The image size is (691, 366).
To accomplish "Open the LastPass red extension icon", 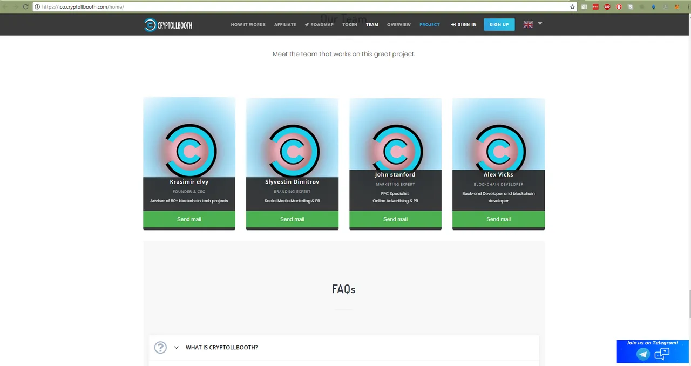I will 595,7.
